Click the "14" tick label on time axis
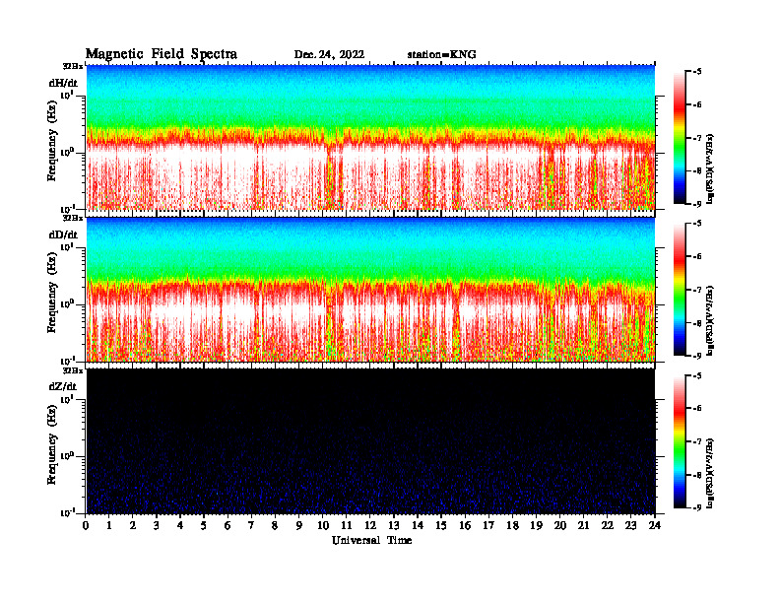This screenshot has height=603, width=780. click(x=418, y=526)
